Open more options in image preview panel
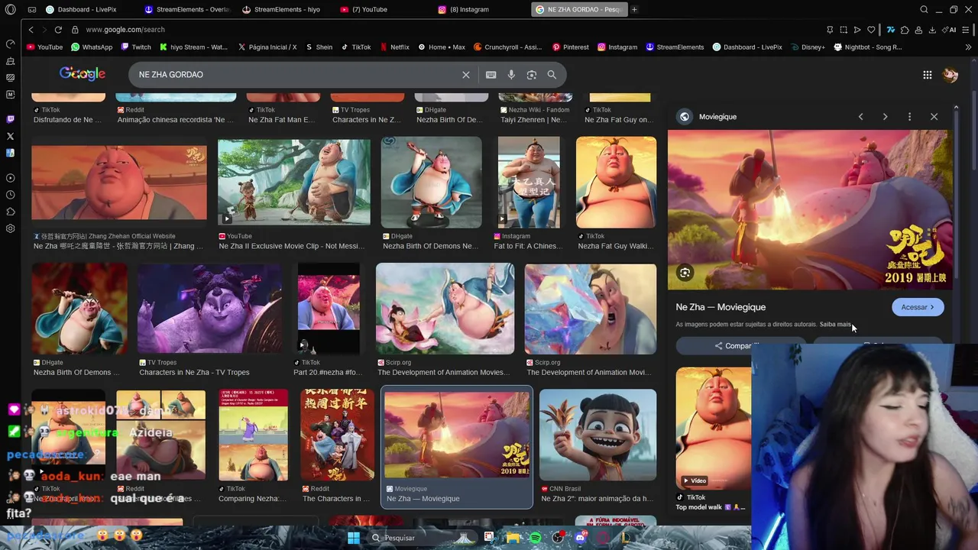 coord(909,117)
